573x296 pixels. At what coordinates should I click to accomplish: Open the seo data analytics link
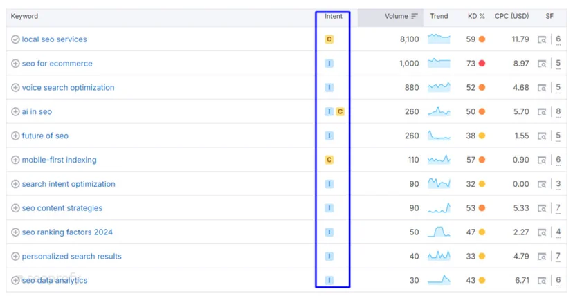click(55, 280)
